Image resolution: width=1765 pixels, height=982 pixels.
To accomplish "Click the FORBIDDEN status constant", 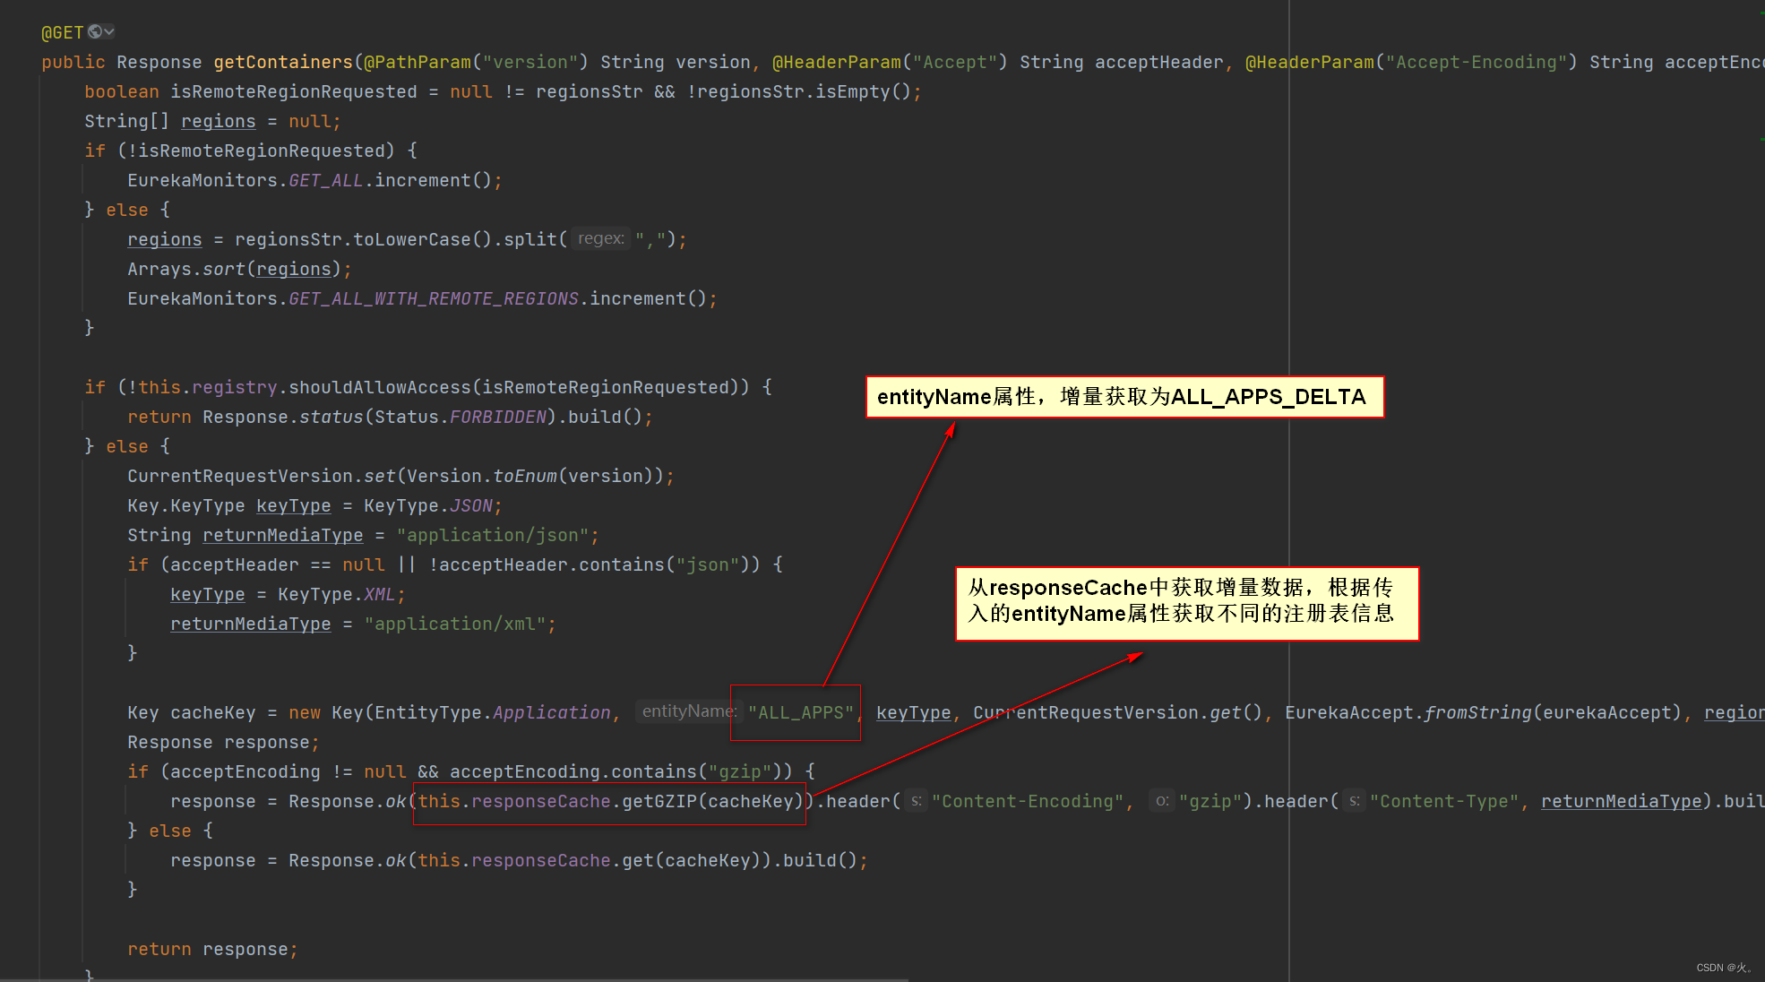I will tap(498, 417).
